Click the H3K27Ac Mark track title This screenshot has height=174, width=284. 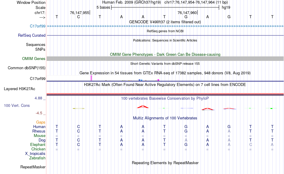tap(165, 85)
